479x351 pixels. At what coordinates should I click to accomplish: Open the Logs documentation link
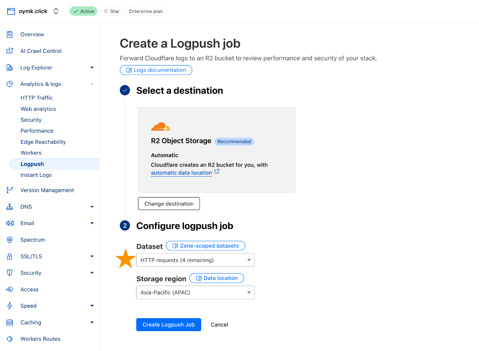coord(156,70)
